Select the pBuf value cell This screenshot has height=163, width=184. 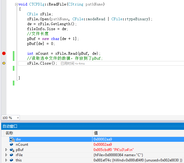coord(138,150)
